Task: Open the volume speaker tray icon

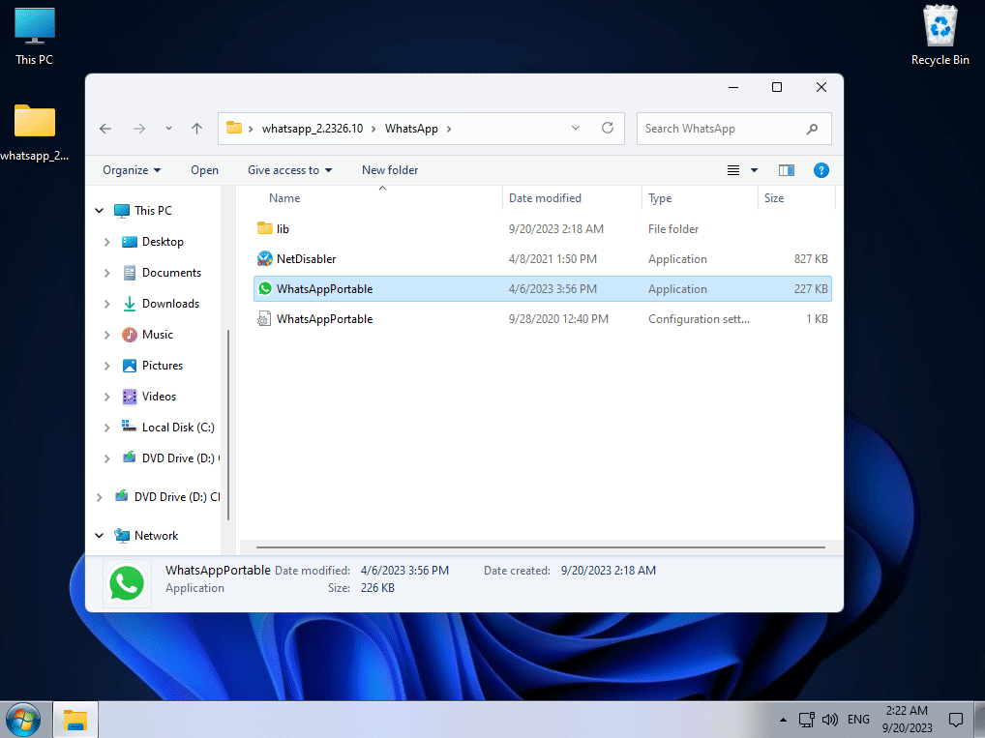Action: [x=830, y=720]
